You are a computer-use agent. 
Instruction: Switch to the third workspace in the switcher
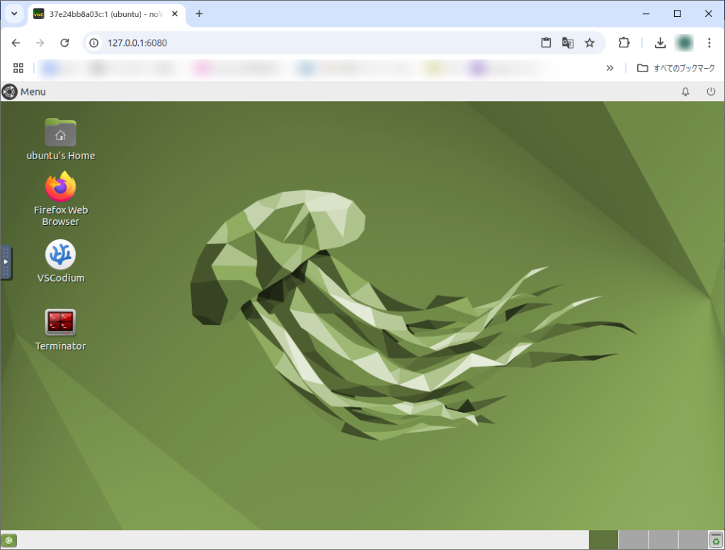point(663,540)
